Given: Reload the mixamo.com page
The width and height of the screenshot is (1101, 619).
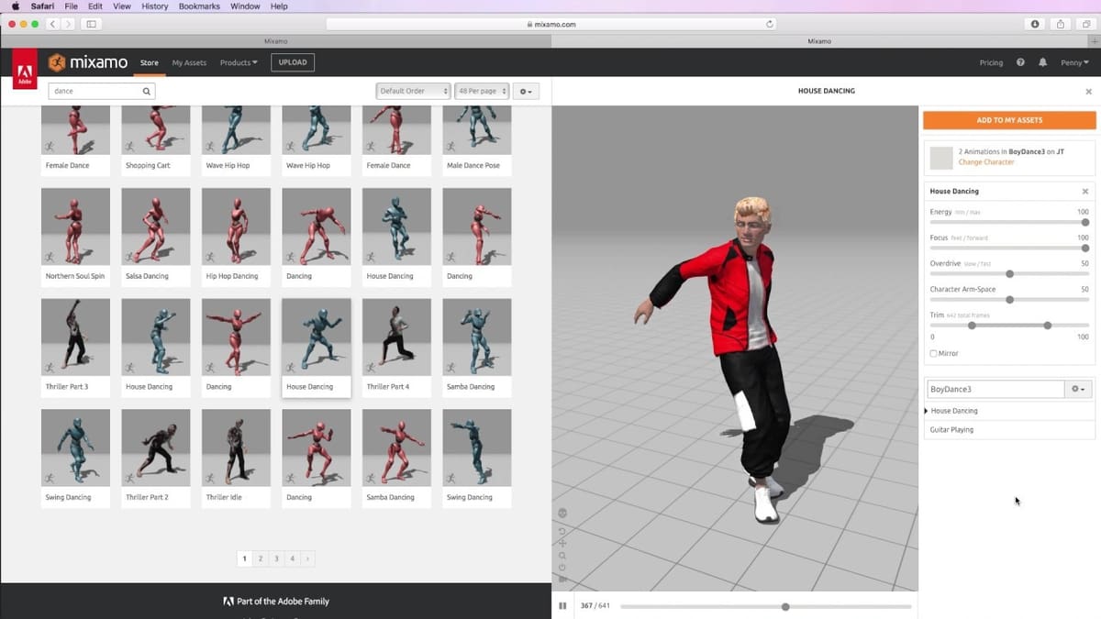Looking at the screenshot, I should pos(769,24).
